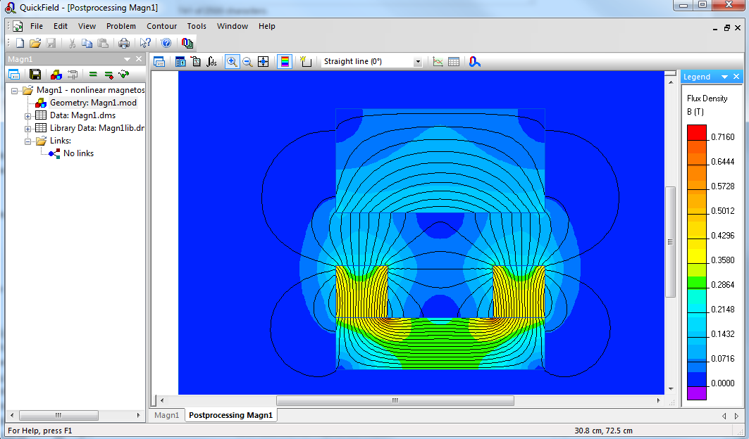
Task: Open field view properties window icon
Action: pos(159,61)
